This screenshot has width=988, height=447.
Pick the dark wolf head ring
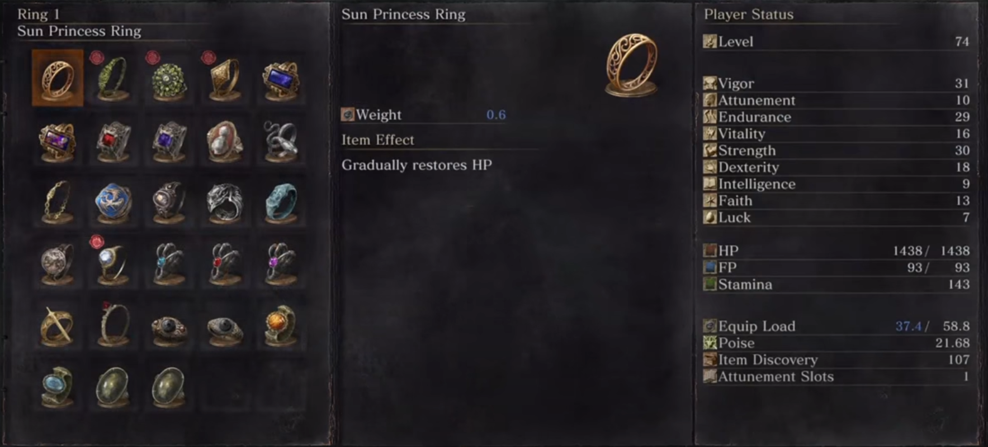[225, 202]
